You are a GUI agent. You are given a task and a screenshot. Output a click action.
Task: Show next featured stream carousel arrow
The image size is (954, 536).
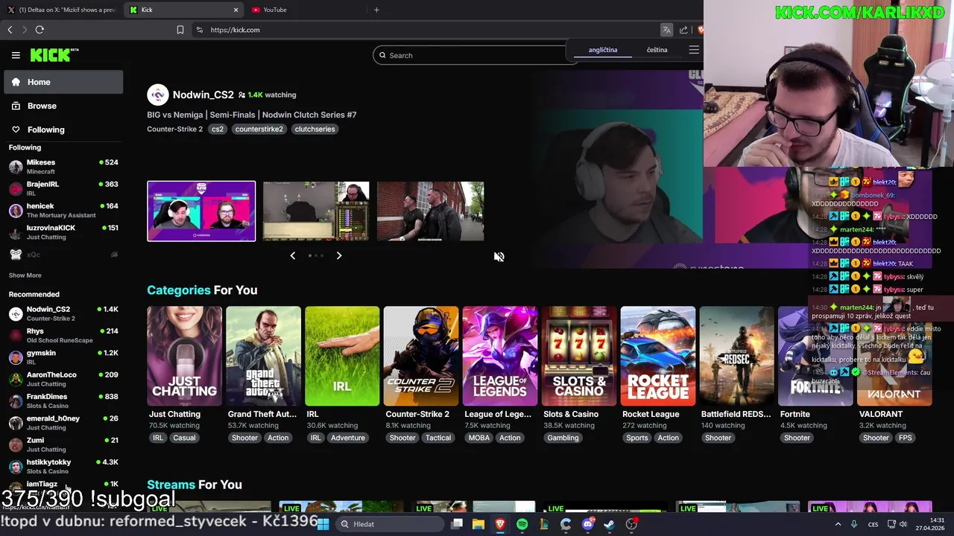click(x=339, y=255)
